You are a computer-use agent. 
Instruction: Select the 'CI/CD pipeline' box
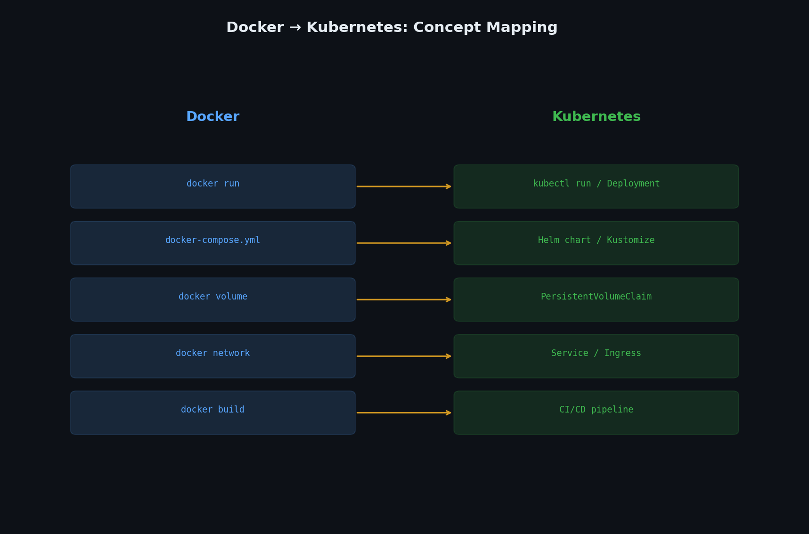597,413
